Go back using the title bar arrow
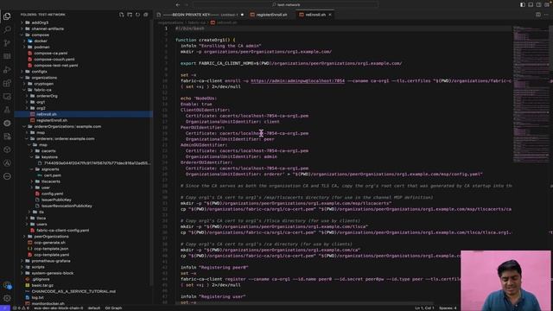The image size is (553, 311). 178,4
